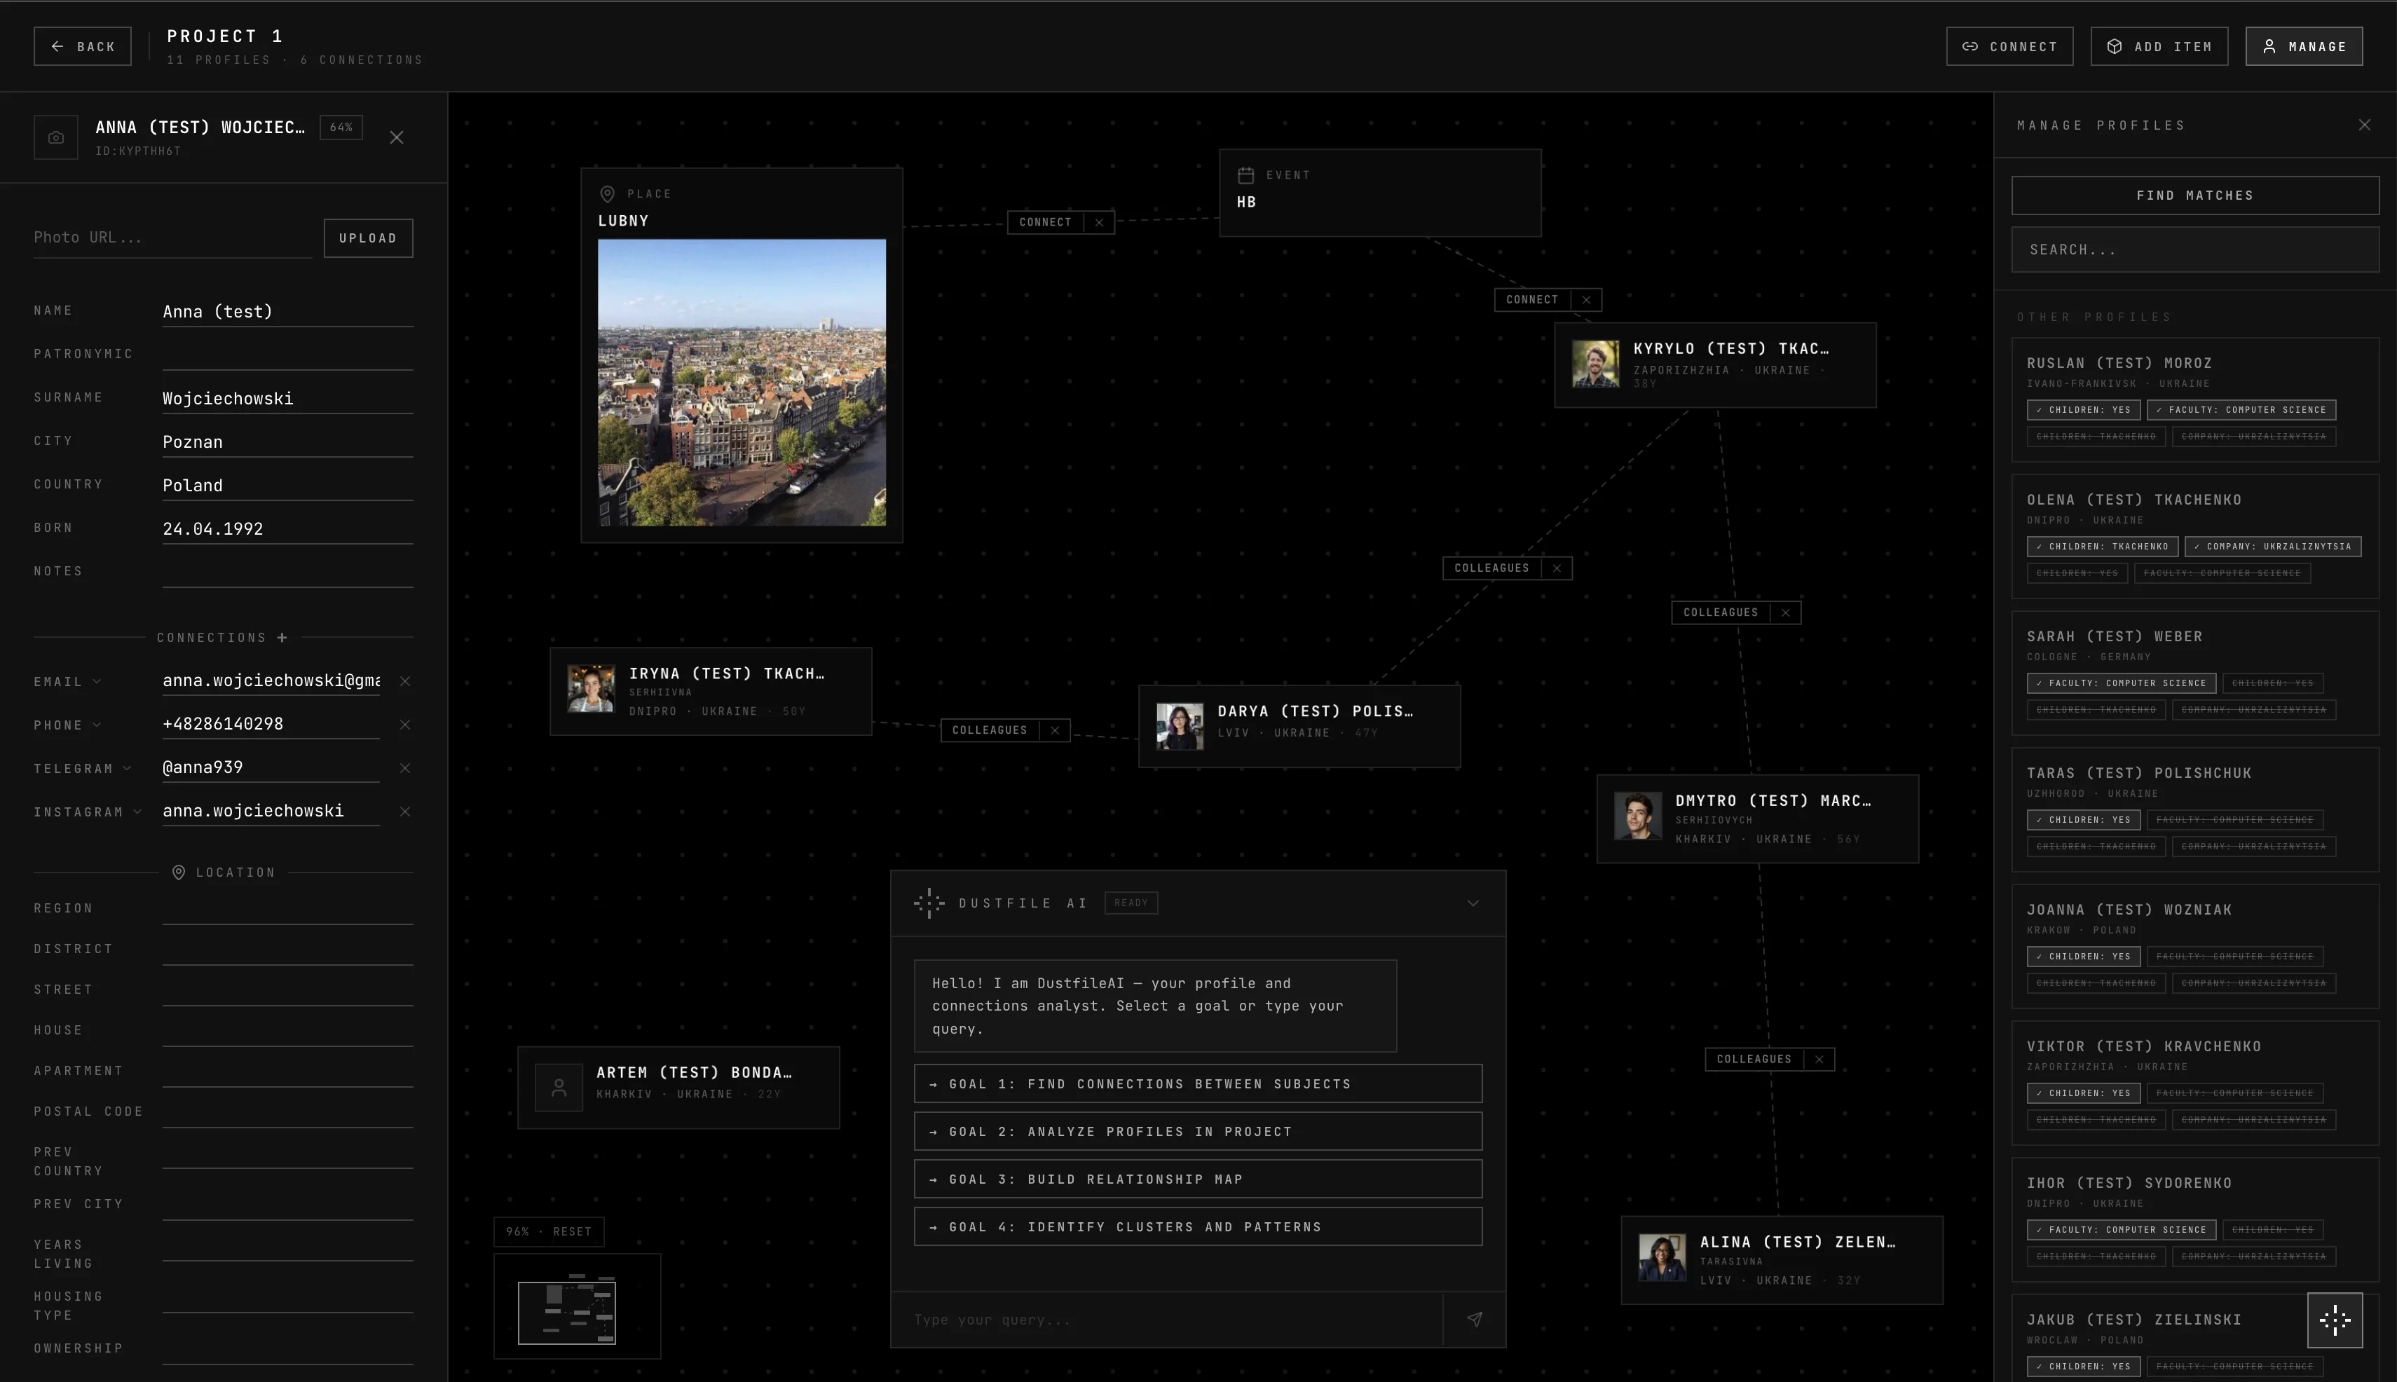The width and height of the screenshot is (2397, 1382).
Task: Click the calendar icon on the HB event
Action: 1246,175
